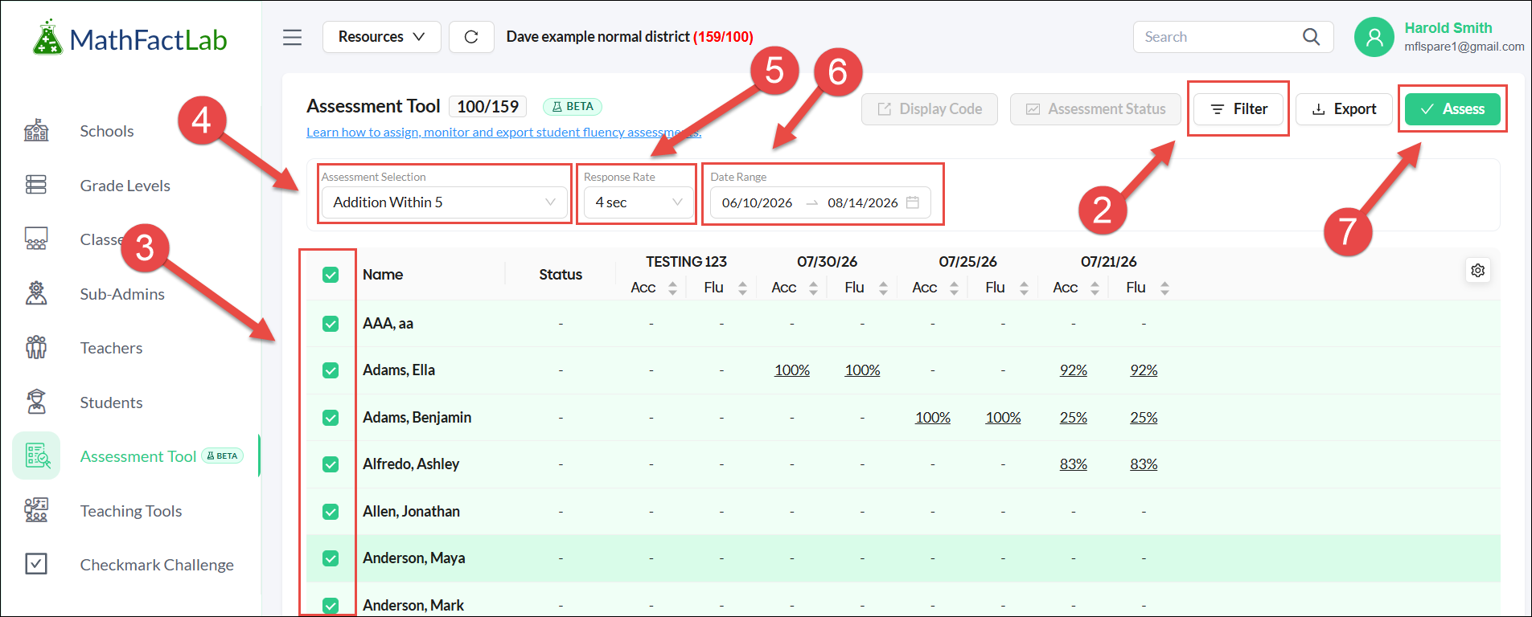
Task: Open Adams, Ella 07/21/26 Acc 92%
Action: click(x=1074, y=370)
